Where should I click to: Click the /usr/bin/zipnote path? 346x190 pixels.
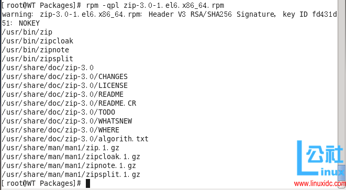click(x=35, y=50)
